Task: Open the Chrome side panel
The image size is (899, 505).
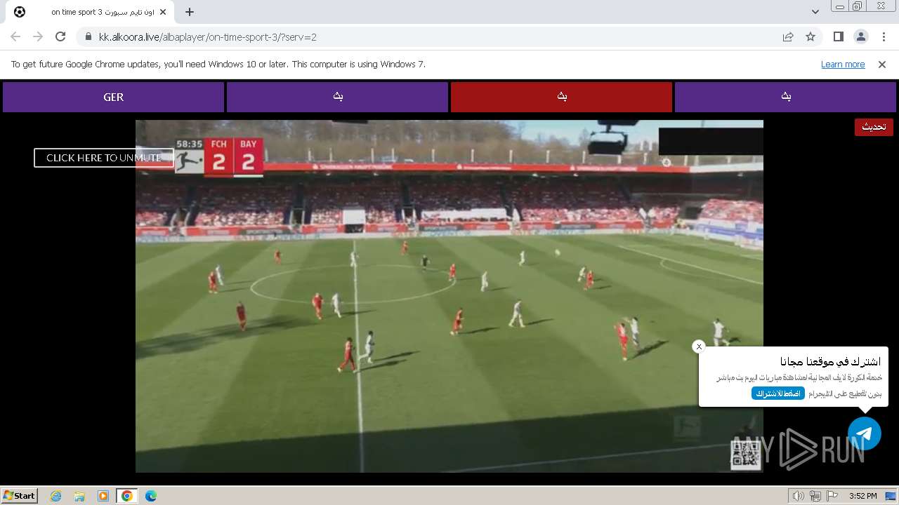Action: (x=838, y=36)
